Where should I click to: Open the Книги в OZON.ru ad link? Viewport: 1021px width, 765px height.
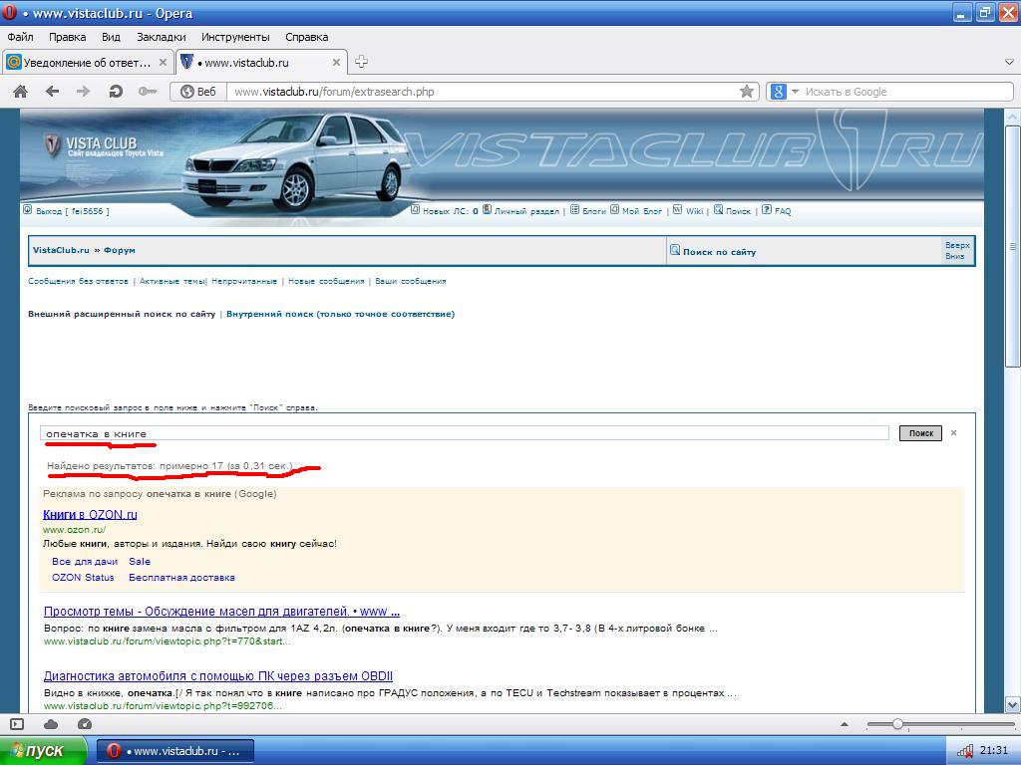tap(90, 515)
